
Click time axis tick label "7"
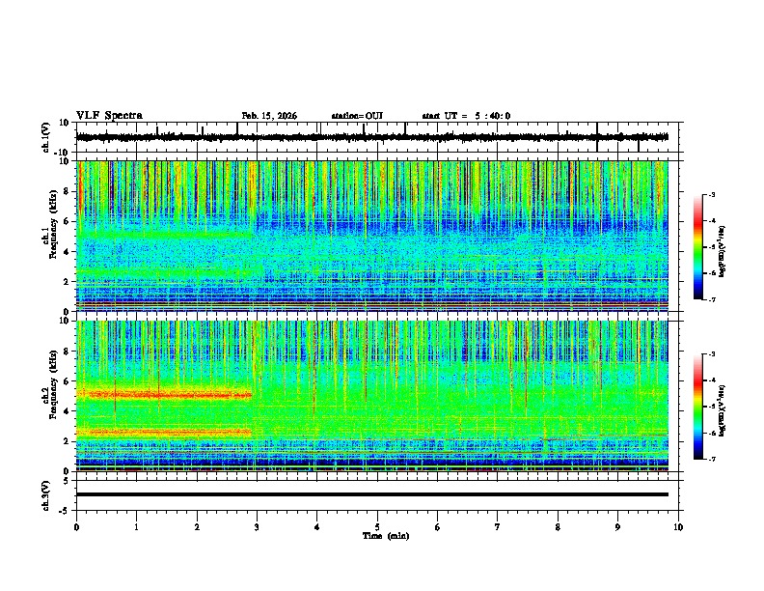498,527
